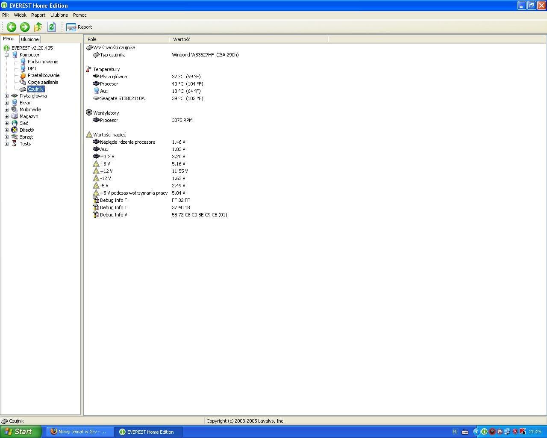The height and width of the screenshot is (438, 547).
Task: Click the Refresh toolbar icon
Action: click(52, 27)
